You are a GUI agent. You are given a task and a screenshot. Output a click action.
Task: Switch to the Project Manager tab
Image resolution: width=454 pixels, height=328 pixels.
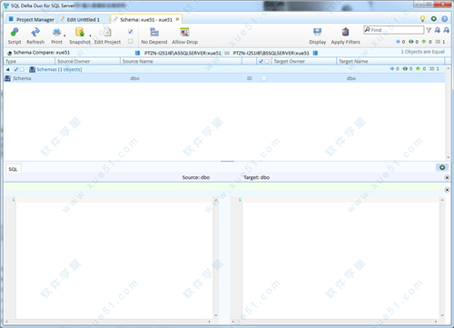pos(31,19)
